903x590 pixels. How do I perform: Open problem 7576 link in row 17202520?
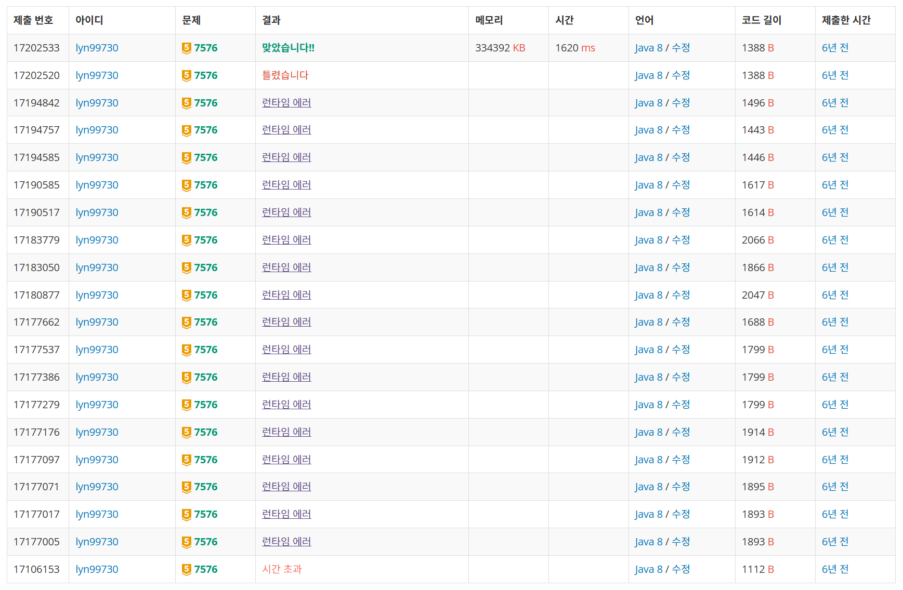(206, 75)
